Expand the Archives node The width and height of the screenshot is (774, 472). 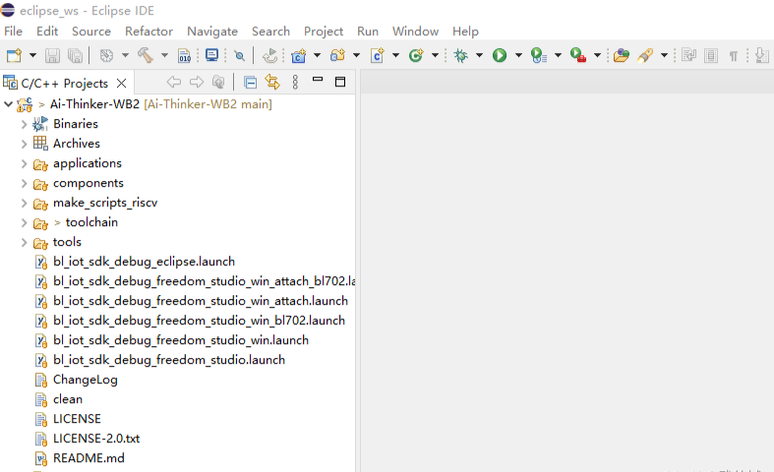(24, 144)
